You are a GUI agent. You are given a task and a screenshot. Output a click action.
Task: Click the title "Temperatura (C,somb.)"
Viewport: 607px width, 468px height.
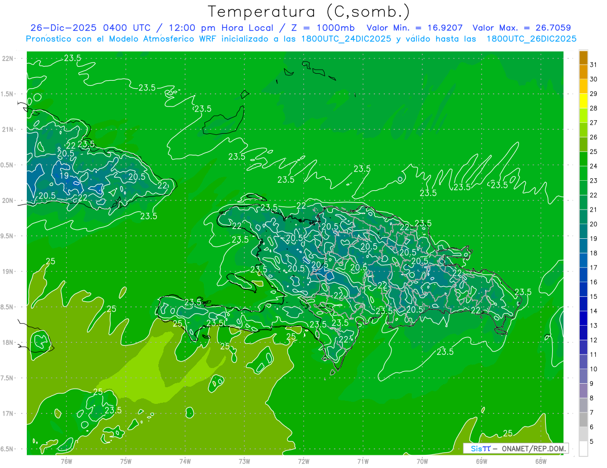(309, 12)
